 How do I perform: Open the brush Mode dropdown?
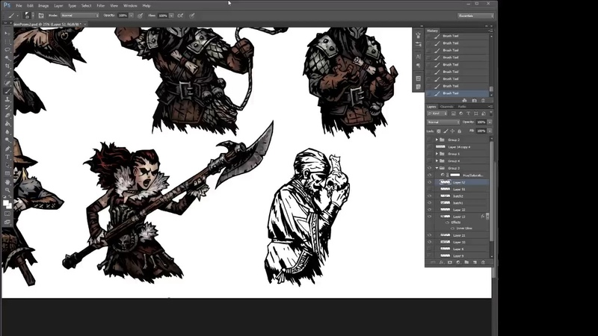(x=80, y=16)
